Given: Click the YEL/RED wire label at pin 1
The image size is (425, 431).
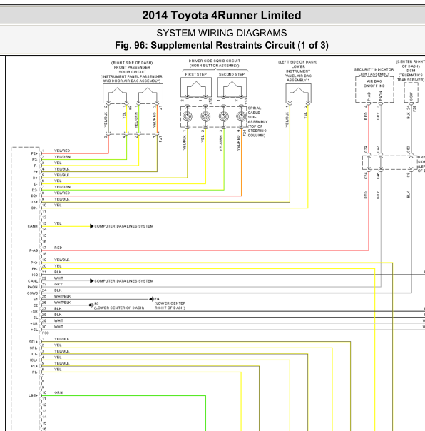Looking at the screenshot, I should point(62,151).
